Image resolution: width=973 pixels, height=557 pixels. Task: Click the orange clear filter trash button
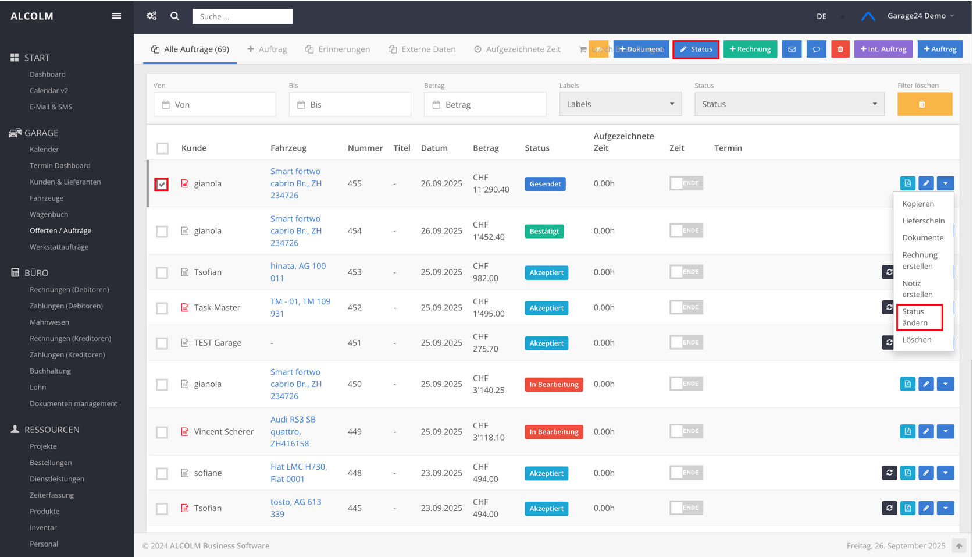coord(924,104)
